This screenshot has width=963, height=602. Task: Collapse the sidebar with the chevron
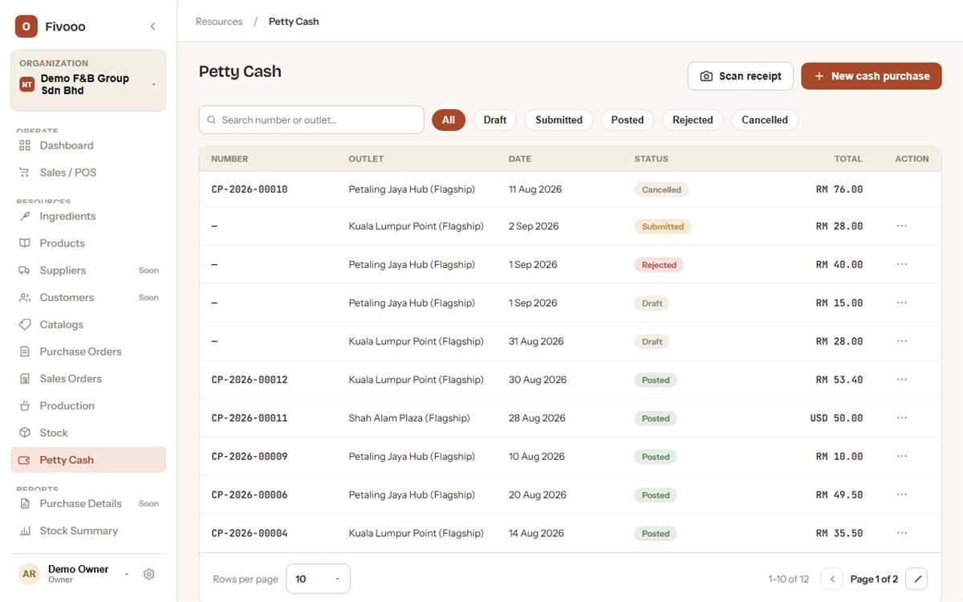(x=152, y=26)
